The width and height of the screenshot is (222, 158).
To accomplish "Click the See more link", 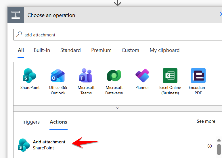I will coord(206,121).
